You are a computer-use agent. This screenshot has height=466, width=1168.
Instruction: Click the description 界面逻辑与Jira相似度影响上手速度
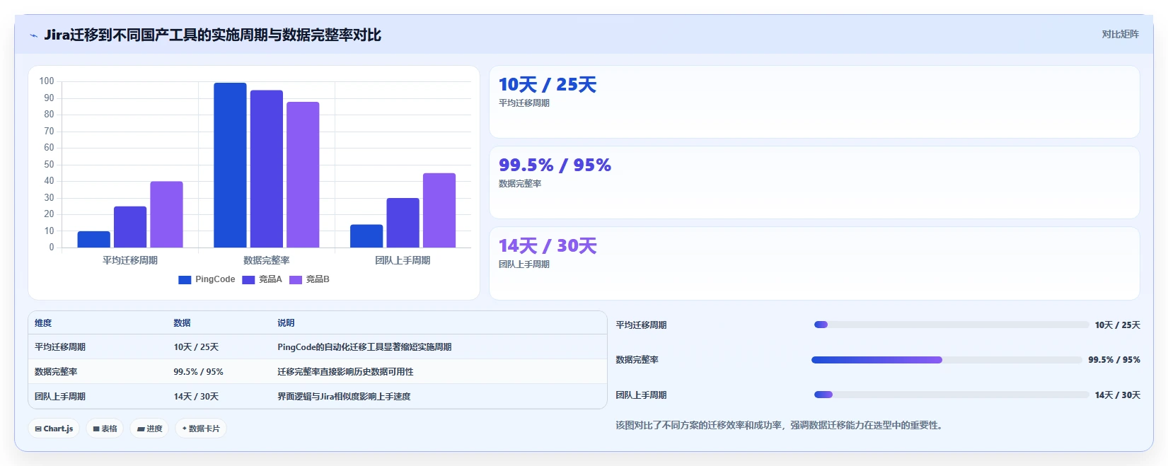(344, 397)
